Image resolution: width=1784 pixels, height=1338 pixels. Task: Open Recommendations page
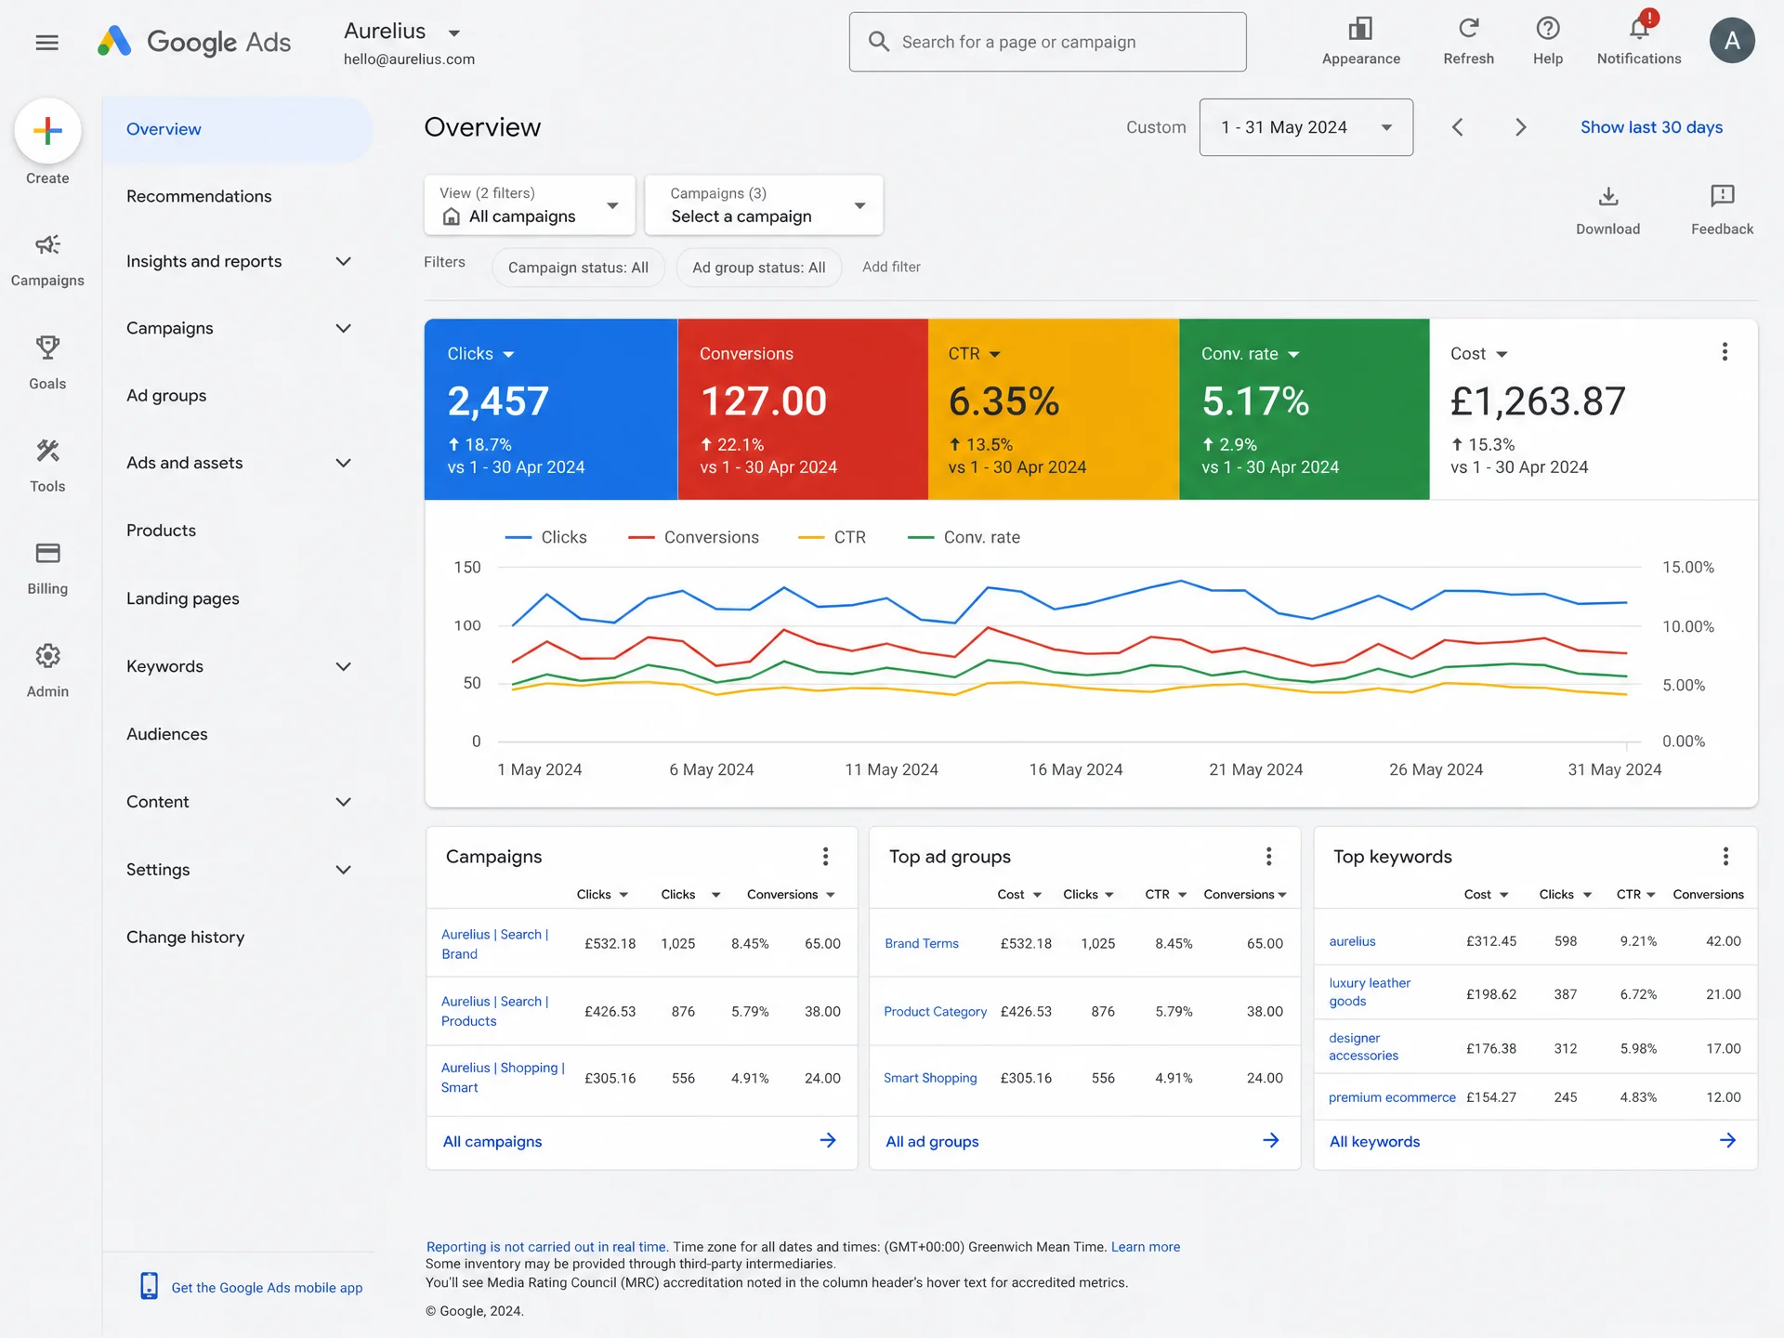point(199,196)
